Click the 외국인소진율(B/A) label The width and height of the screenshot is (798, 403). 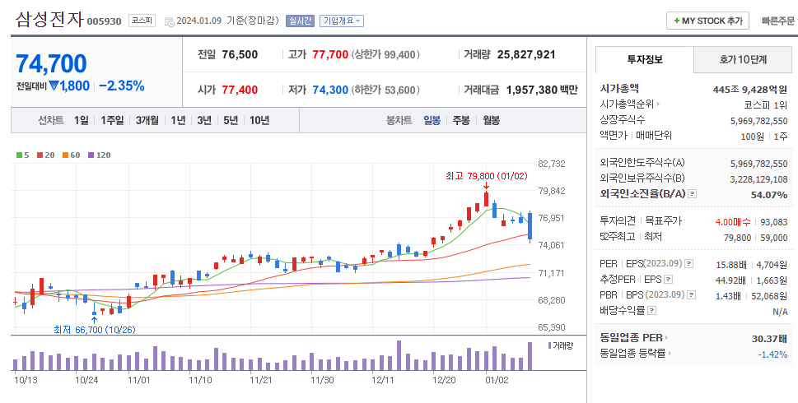(x=643, y=193)
